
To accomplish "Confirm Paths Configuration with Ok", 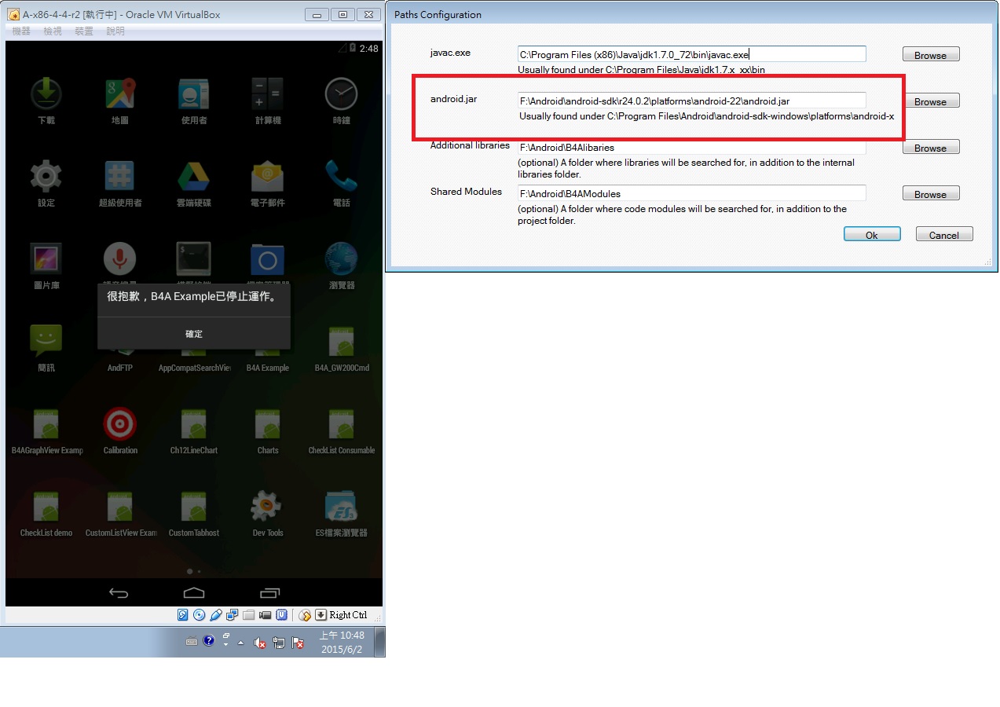I will 872,234.
